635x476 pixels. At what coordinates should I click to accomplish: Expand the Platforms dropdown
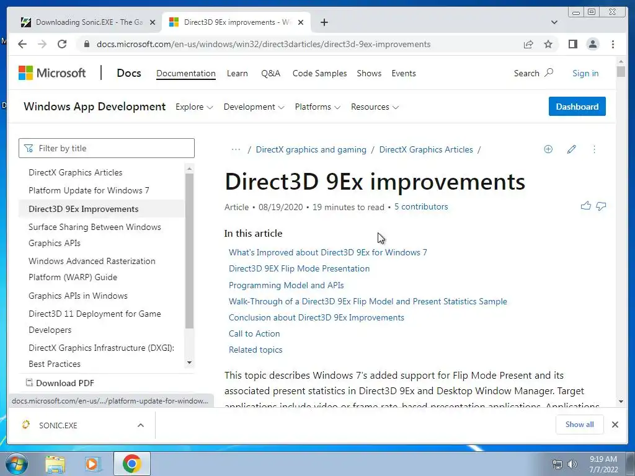(317, 107)
